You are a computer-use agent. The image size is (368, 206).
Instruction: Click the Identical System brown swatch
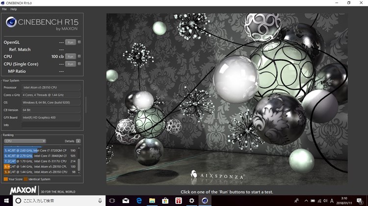[26, 179]
